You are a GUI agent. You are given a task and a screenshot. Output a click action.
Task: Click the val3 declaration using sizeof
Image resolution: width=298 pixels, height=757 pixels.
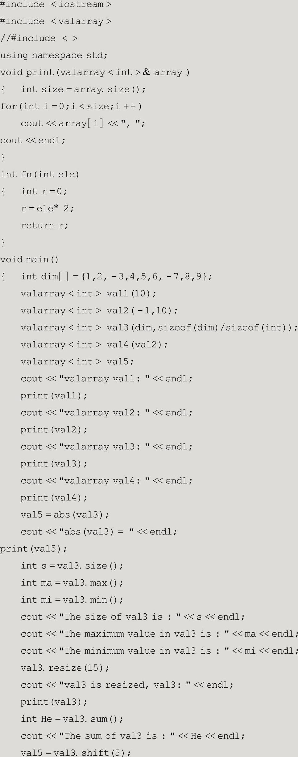(x=159, y=328)
